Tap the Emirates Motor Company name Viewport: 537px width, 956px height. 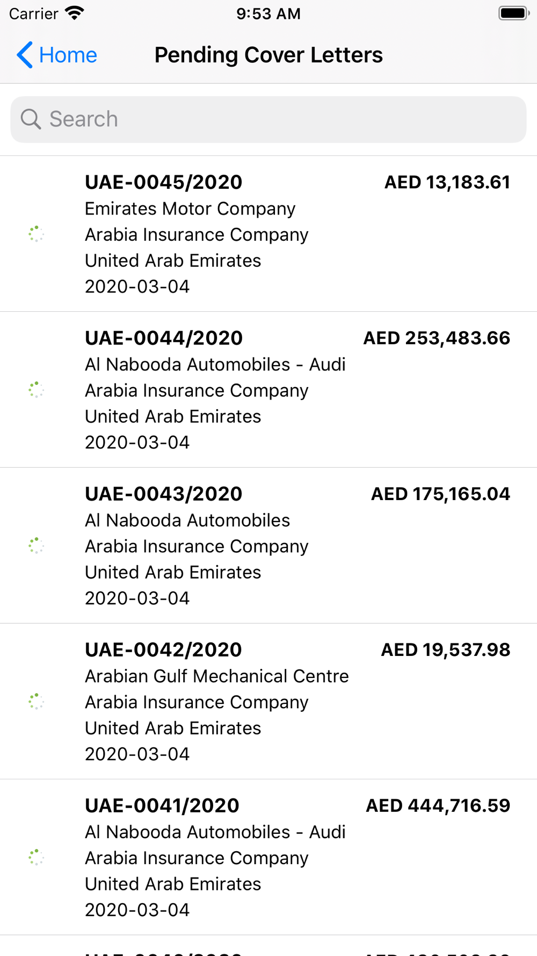click(x=190, y=209)
